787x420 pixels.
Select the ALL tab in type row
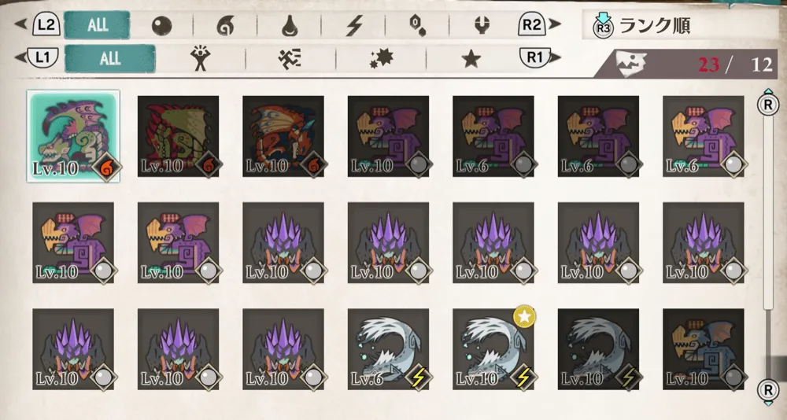coord(110,58)
